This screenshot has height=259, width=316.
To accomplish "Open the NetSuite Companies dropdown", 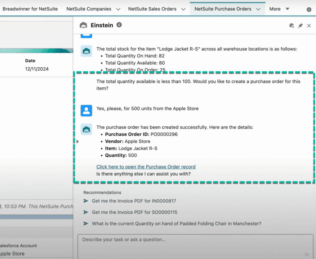I will (x=118, y=9).
